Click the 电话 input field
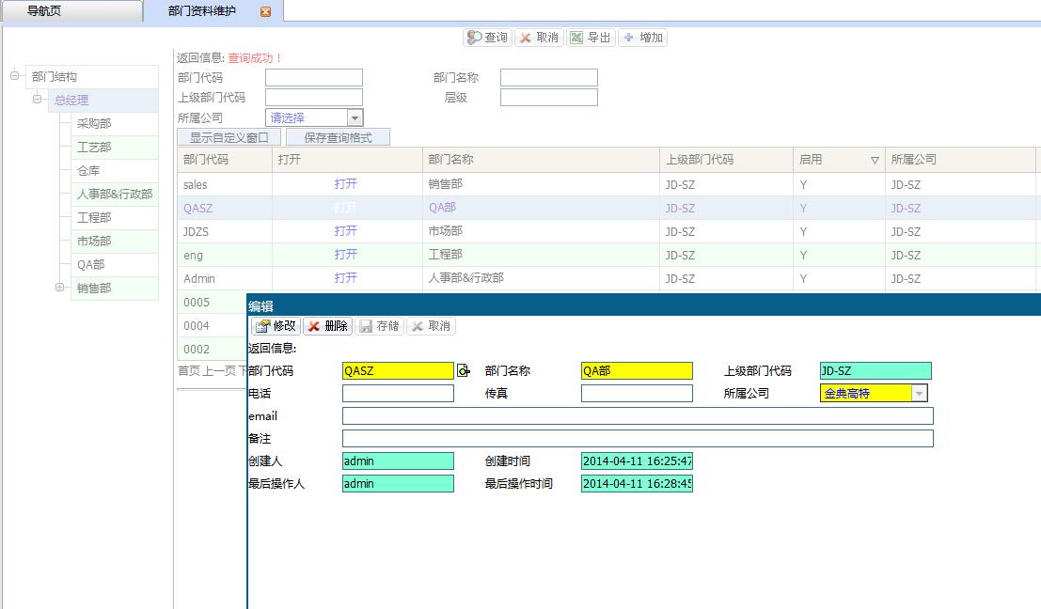1041x609 pixels. 399,394
